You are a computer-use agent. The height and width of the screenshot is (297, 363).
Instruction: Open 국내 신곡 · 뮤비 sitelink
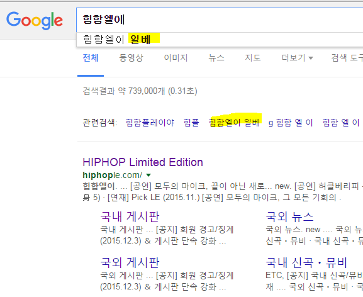point(306,262)
